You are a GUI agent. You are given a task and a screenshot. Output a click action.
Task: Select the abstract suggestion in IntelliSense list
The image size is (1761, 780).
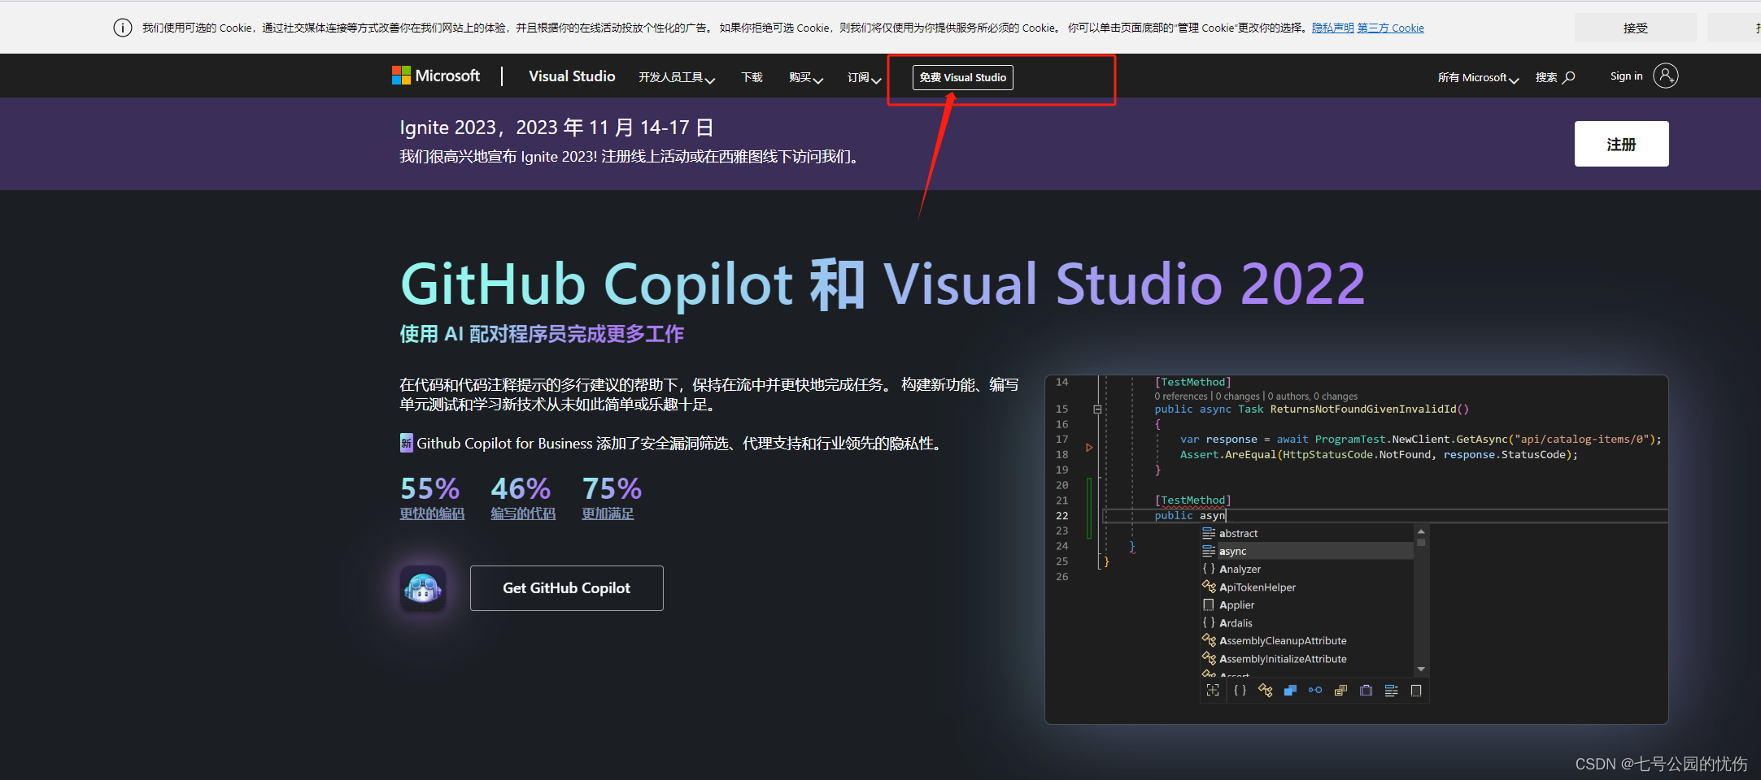coord(1307,533)
